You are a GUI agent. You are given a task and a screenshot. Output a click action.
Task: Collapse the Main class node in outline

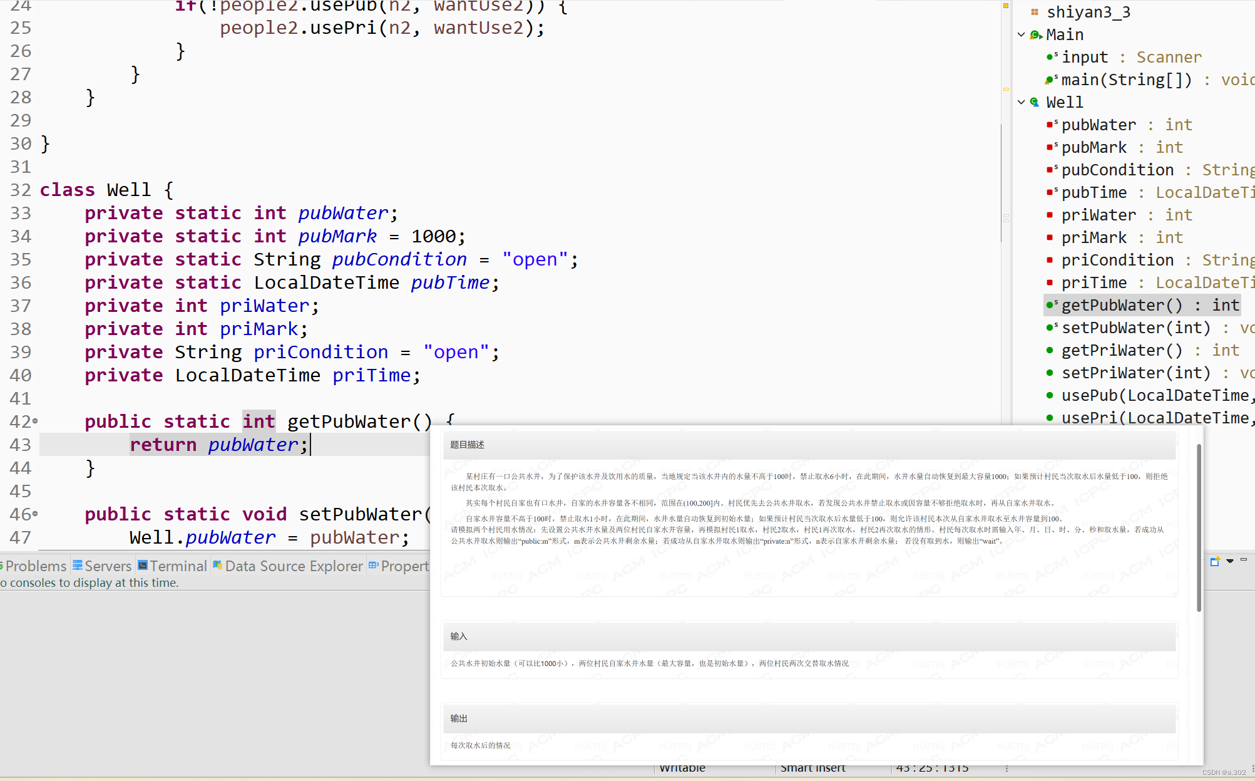coord(1022,35)
